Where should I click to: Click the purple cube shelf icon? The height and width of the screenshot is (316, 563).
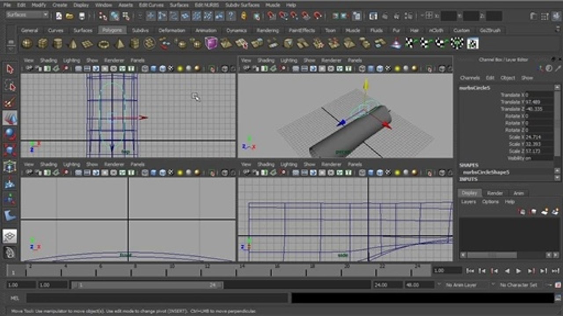pyautogui.click(x=211, y=43)
